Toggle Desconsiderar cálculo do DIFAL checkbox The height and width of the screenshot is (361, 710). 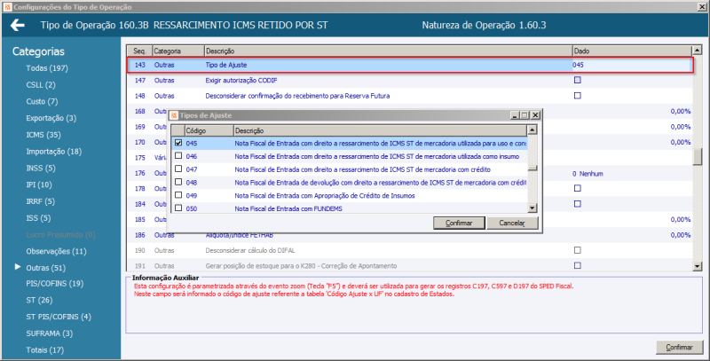578,250
